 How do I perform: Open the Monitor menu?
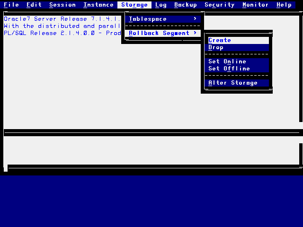click(x=256, y=5)
